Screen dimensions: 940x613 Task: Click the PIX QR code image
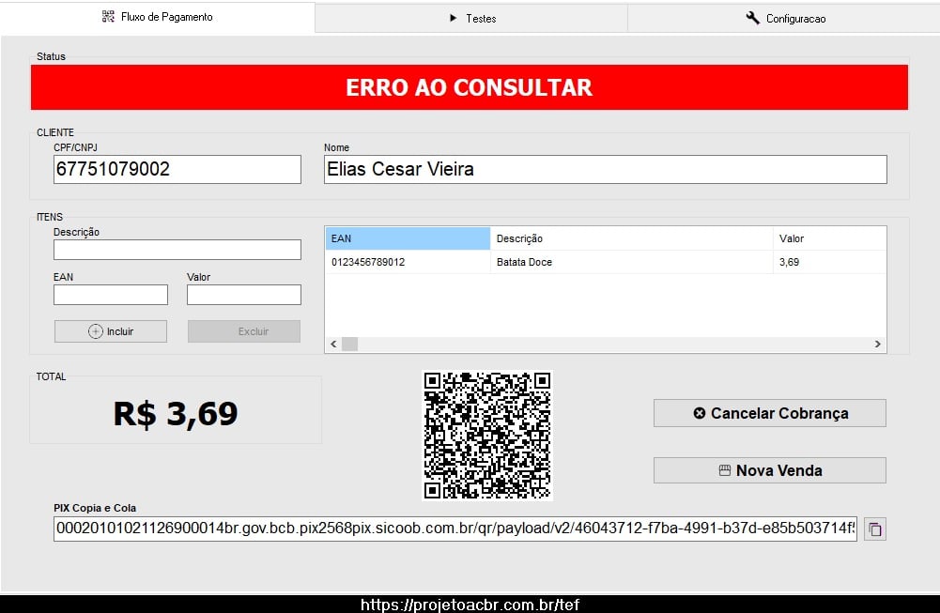(x=486, y=436)
